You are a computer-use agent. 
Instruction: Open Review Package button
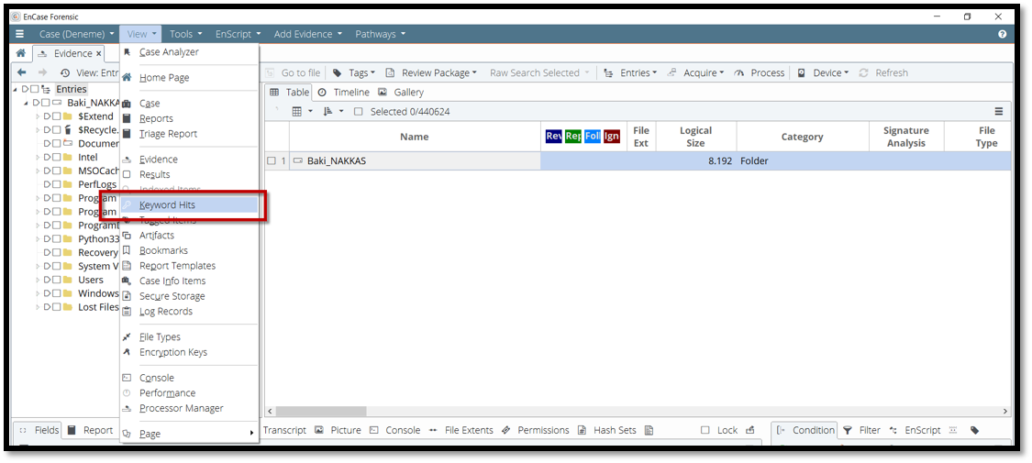(x=430, y=72)
